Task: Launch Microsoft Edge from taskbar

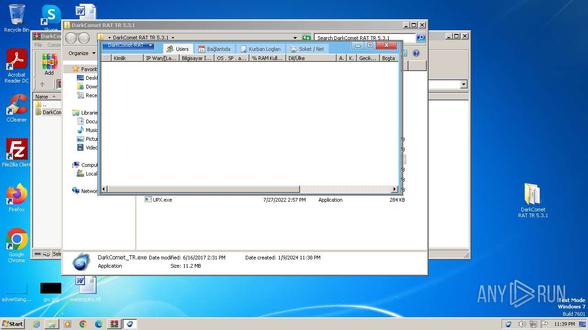Action: (99, 324)
